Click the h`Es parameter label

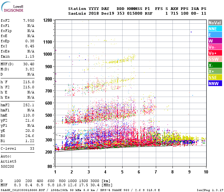[x=5, y=98]
